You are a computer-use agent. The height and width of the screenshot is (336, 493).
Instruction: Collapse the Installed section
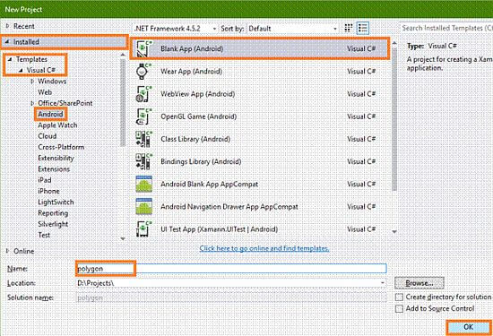click(7, 41)
